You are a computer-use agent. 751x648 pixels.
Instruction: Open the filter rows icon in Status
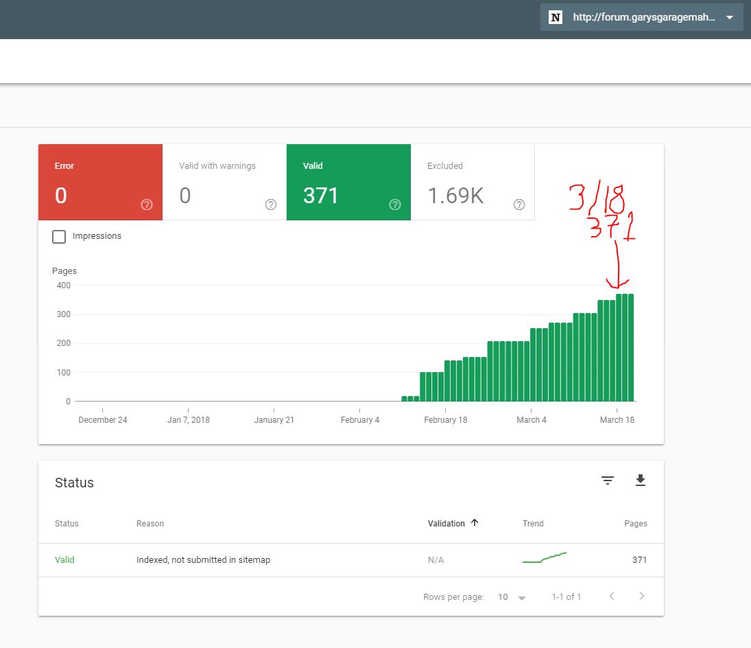(608, 481)
